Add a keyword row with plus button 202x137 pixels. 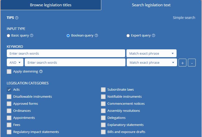(x=182, y=63)
